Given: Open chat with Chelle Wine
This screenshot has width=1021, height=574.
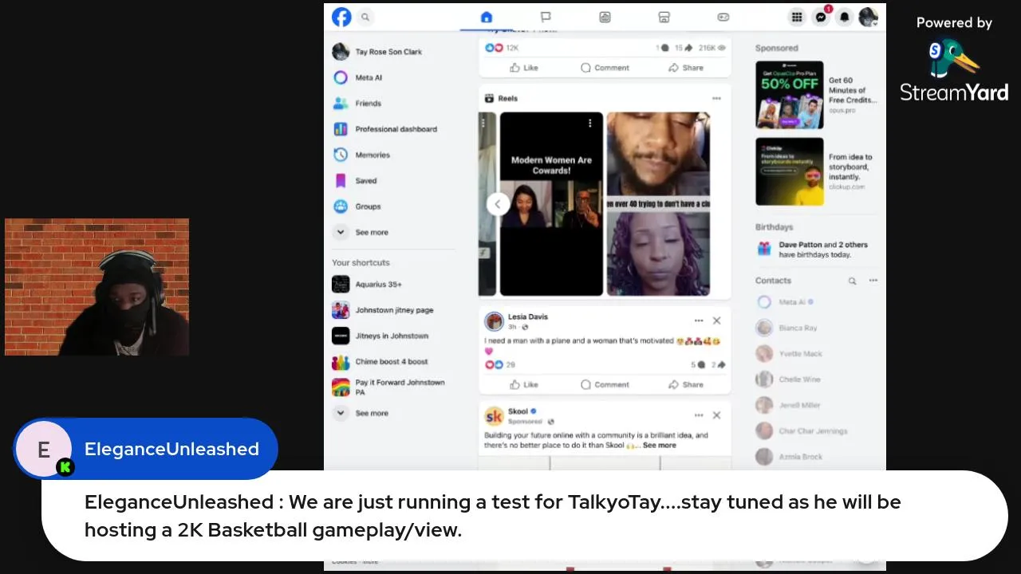Looking at the screenshot, I should click(x=789, y=379).
